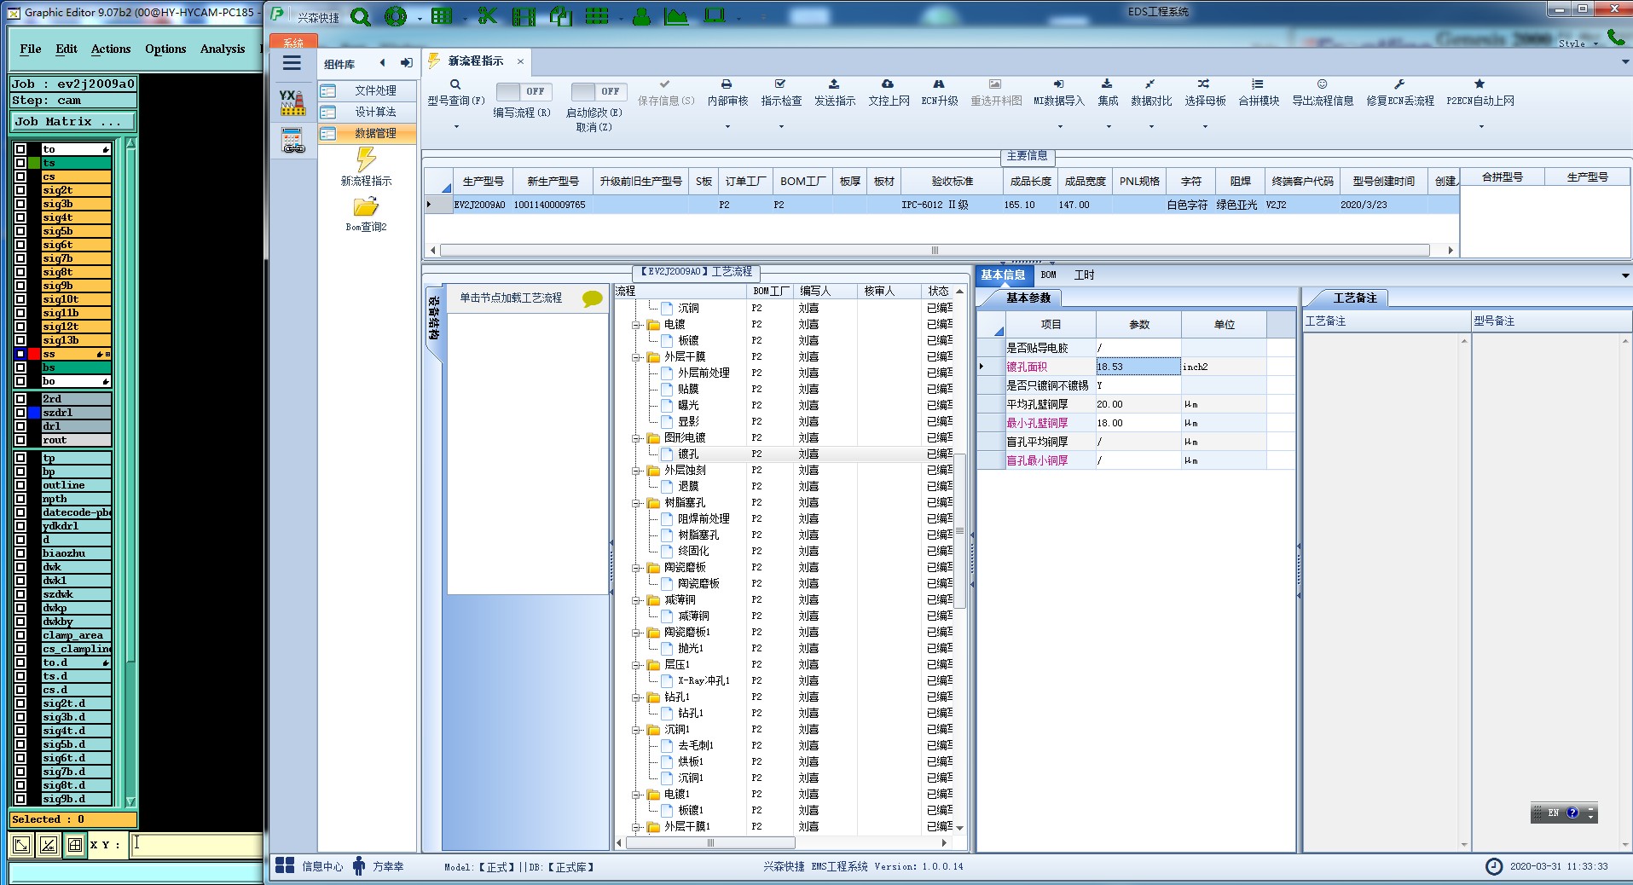The height and width of the screenshot is (885, 1633).
Task: Check the sig2t layer box in Graphic Editor
Action: tap(20, 190)
